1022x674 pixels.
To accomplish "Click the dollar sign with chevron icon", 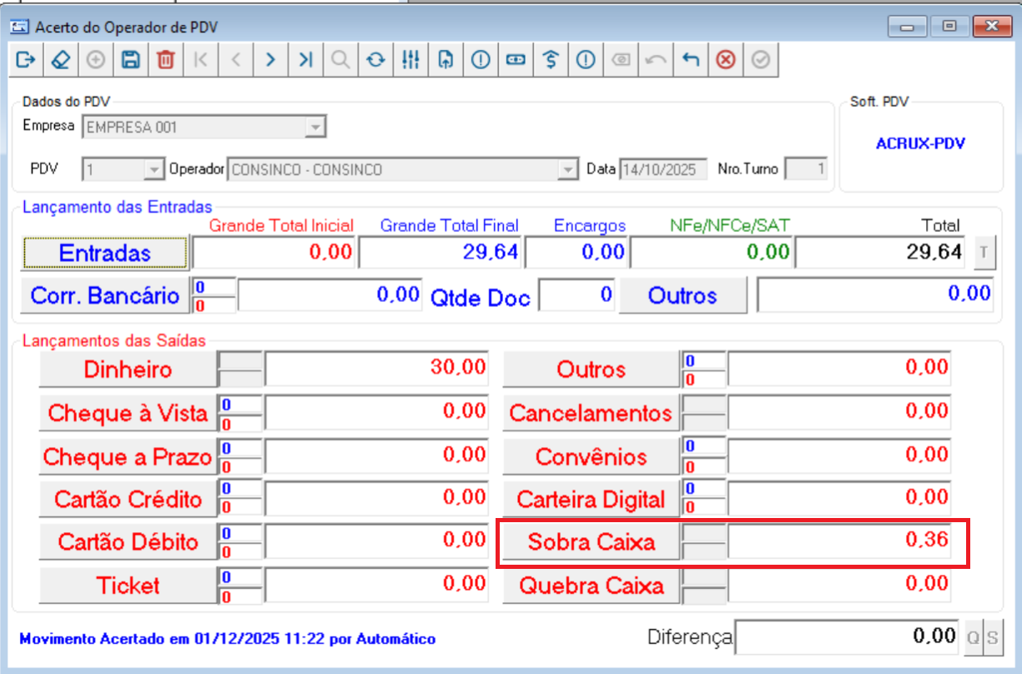I will 551,60.
